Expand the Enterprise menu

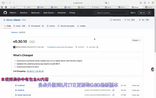62,13
